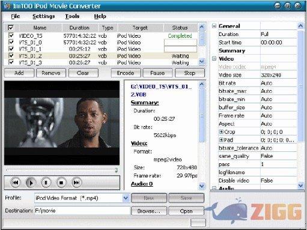Click the file list scroll-up arrow

coord(202,27)
